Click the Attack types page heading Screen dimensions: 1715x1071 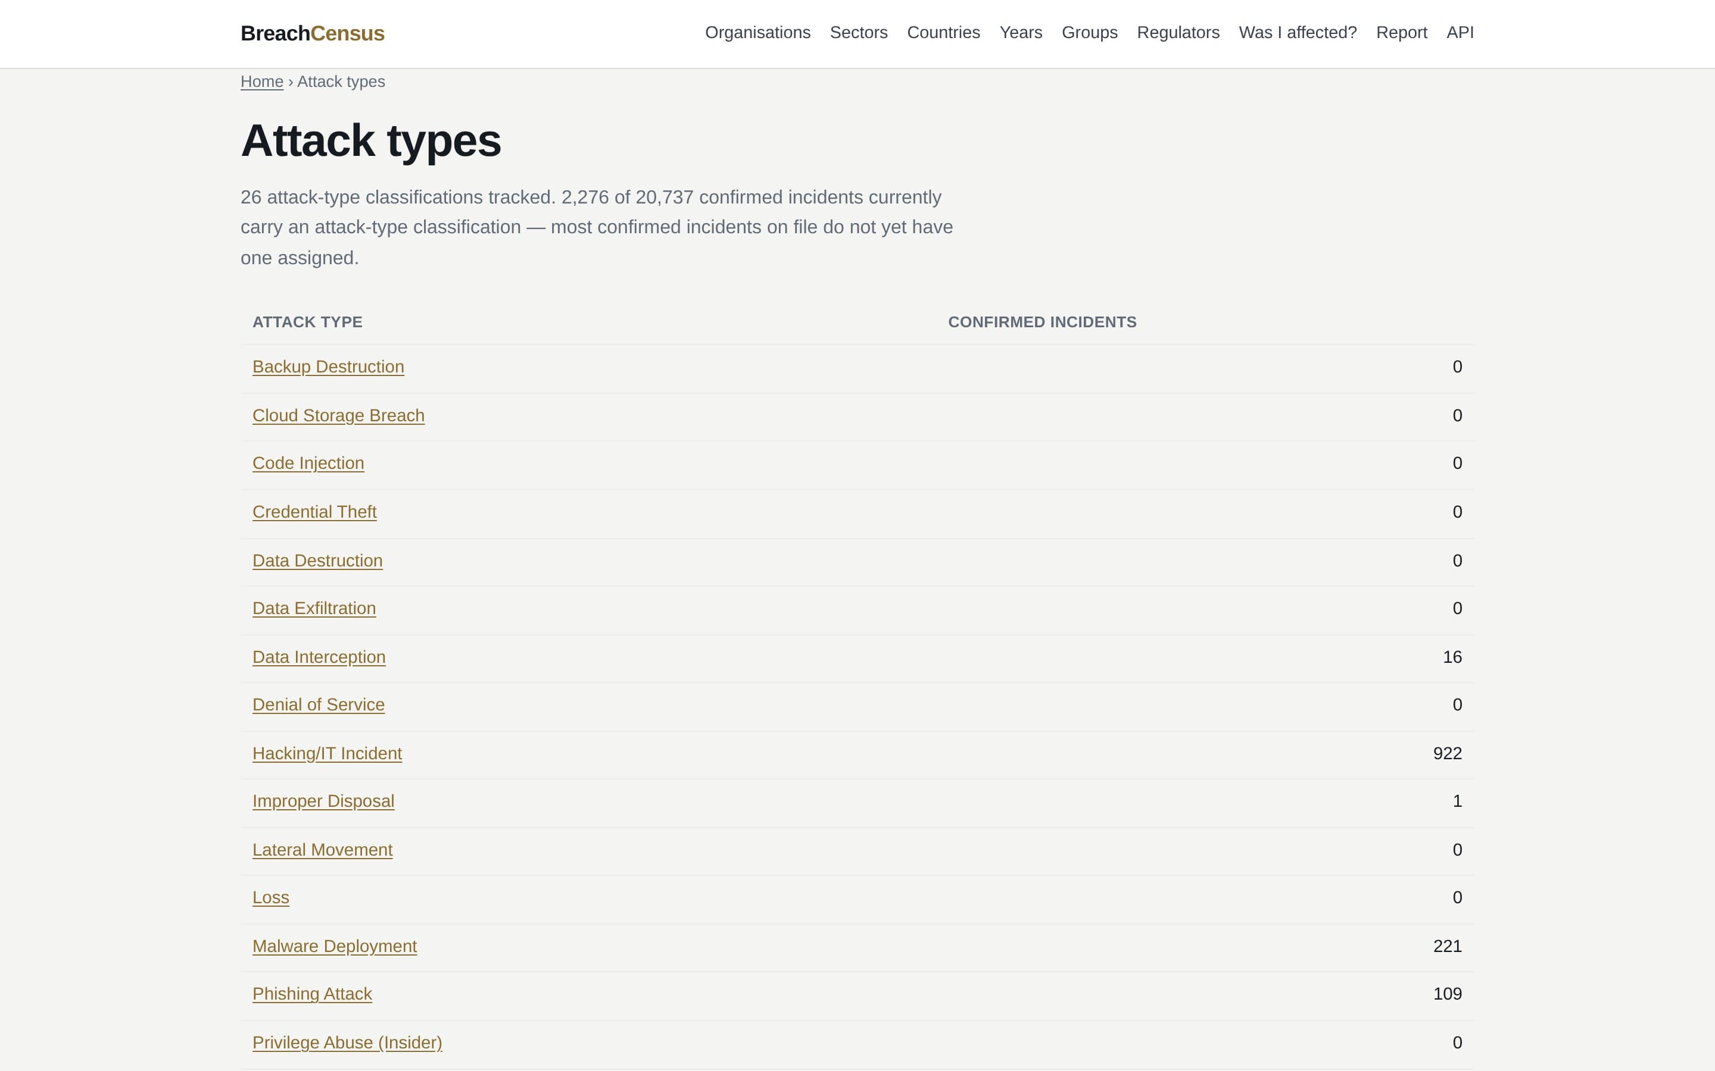click(x=370, y=140)
